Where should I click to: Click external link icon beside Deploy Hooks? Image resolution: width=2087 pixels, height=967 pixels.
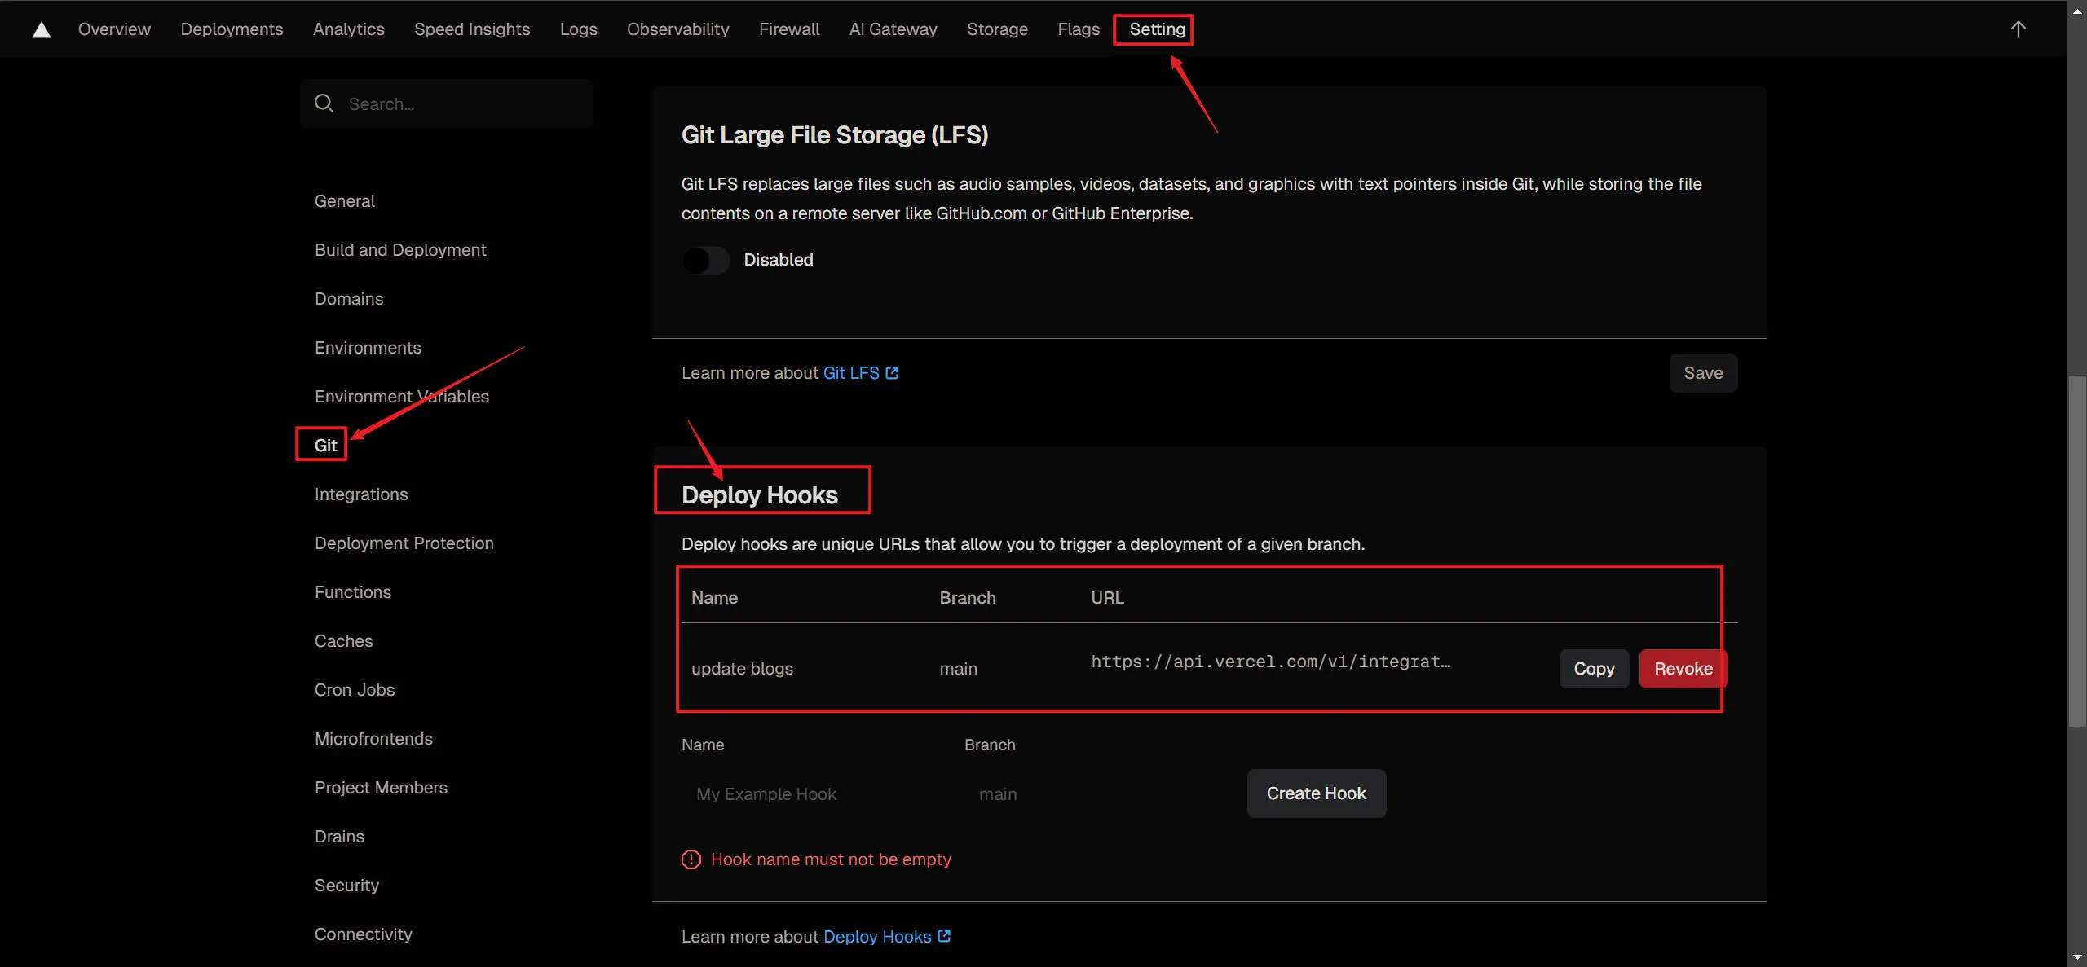click(x=944, y=936)
